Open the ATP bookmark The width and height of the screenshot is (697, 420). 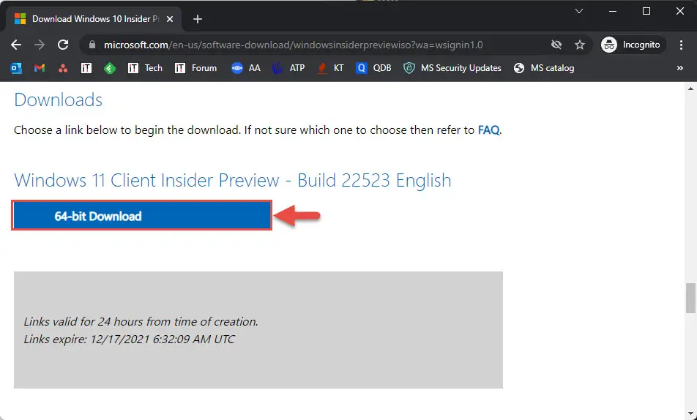point(288,68)
